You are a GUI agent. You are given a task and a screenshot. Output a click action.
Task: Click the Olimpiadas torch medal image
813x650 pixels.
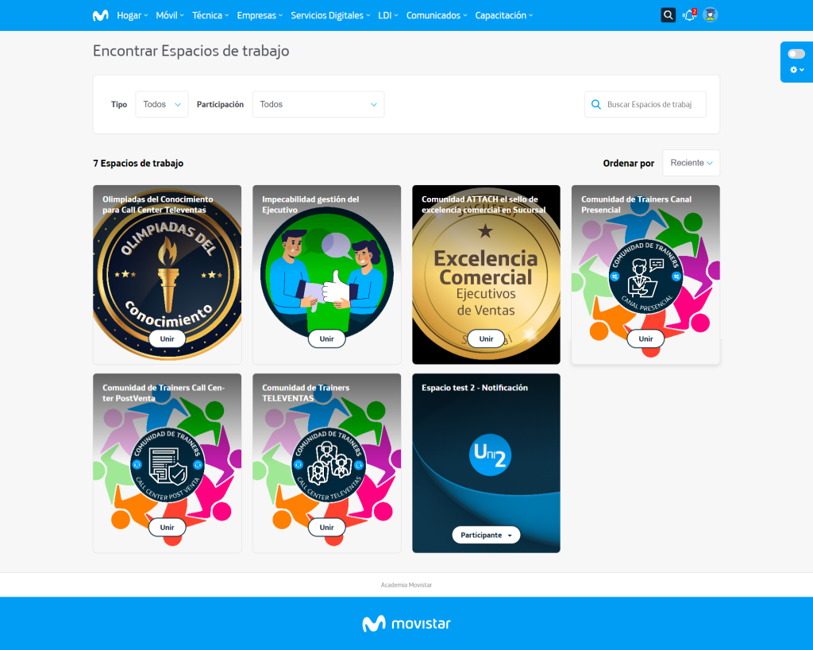(168, 275)
